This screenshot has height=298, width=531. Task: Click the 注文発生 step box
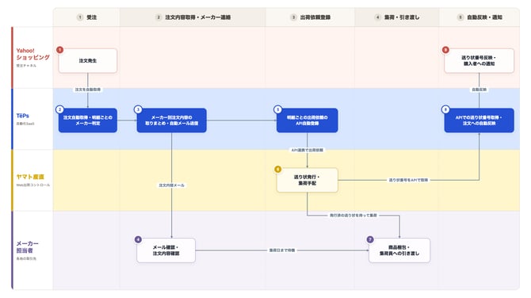coord(88,60)
